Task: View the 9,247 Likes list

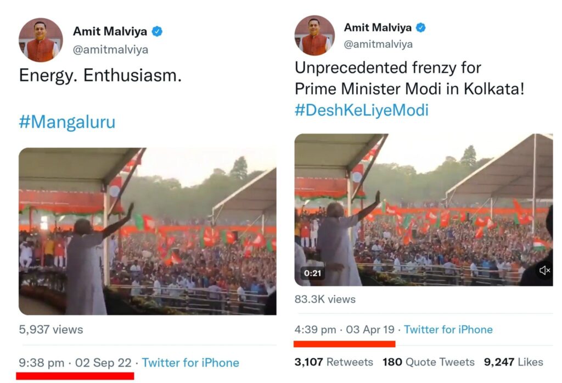Action: click(x=514, y=362)
